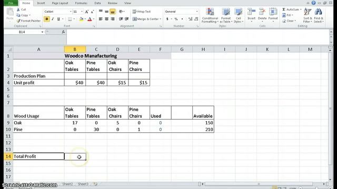Open Sort & Filter options
This screenshot has height=189, width=337.
pos(308,15)
